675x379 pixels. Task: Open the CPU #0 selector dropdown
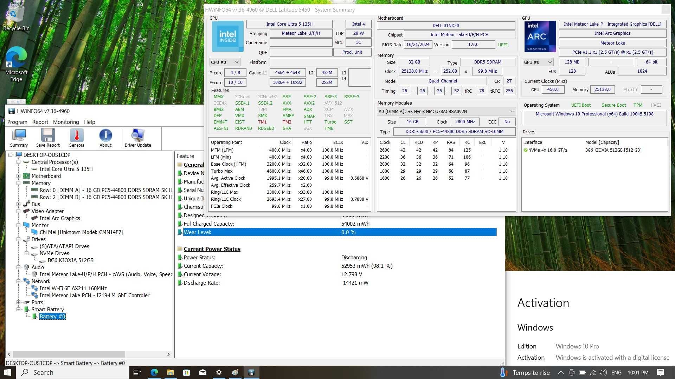(x=225, y=62)
